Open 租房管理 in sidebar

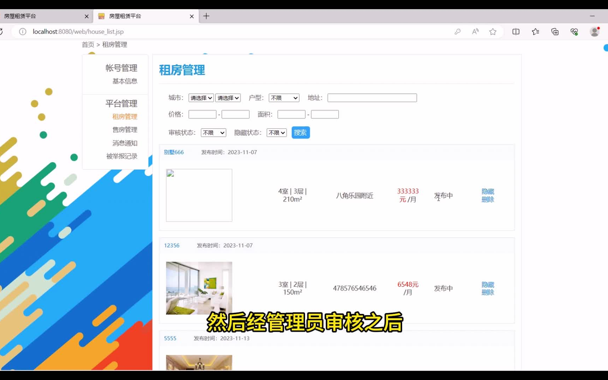(x=125, y=116)
